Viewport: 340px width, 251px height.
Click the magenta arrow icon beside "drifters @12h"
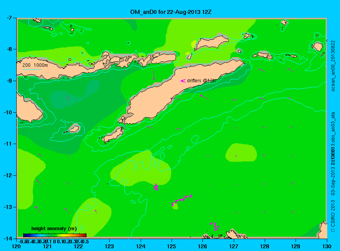183,81
